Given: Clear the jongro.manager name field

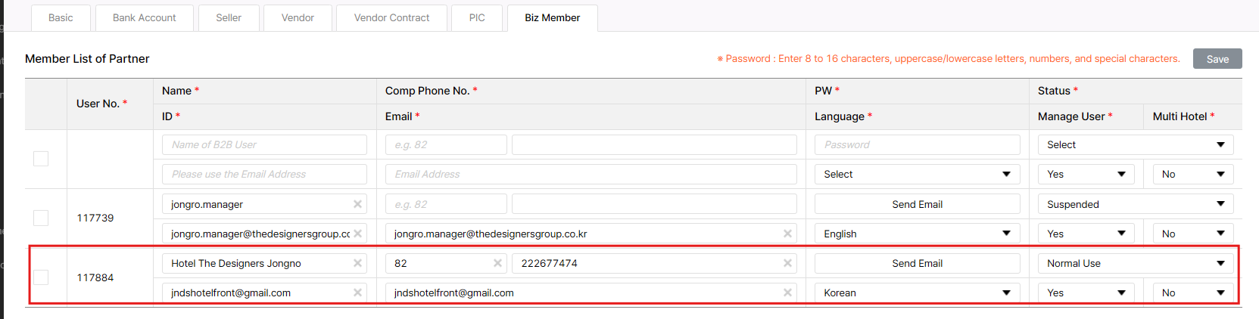Looking at the screenshot, I should pyautogui.click(x=357, y=204).
